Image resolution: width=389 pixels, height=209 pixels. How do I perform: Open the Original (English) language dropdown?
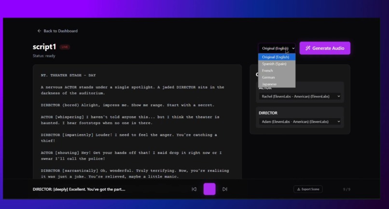coord(277,48)
